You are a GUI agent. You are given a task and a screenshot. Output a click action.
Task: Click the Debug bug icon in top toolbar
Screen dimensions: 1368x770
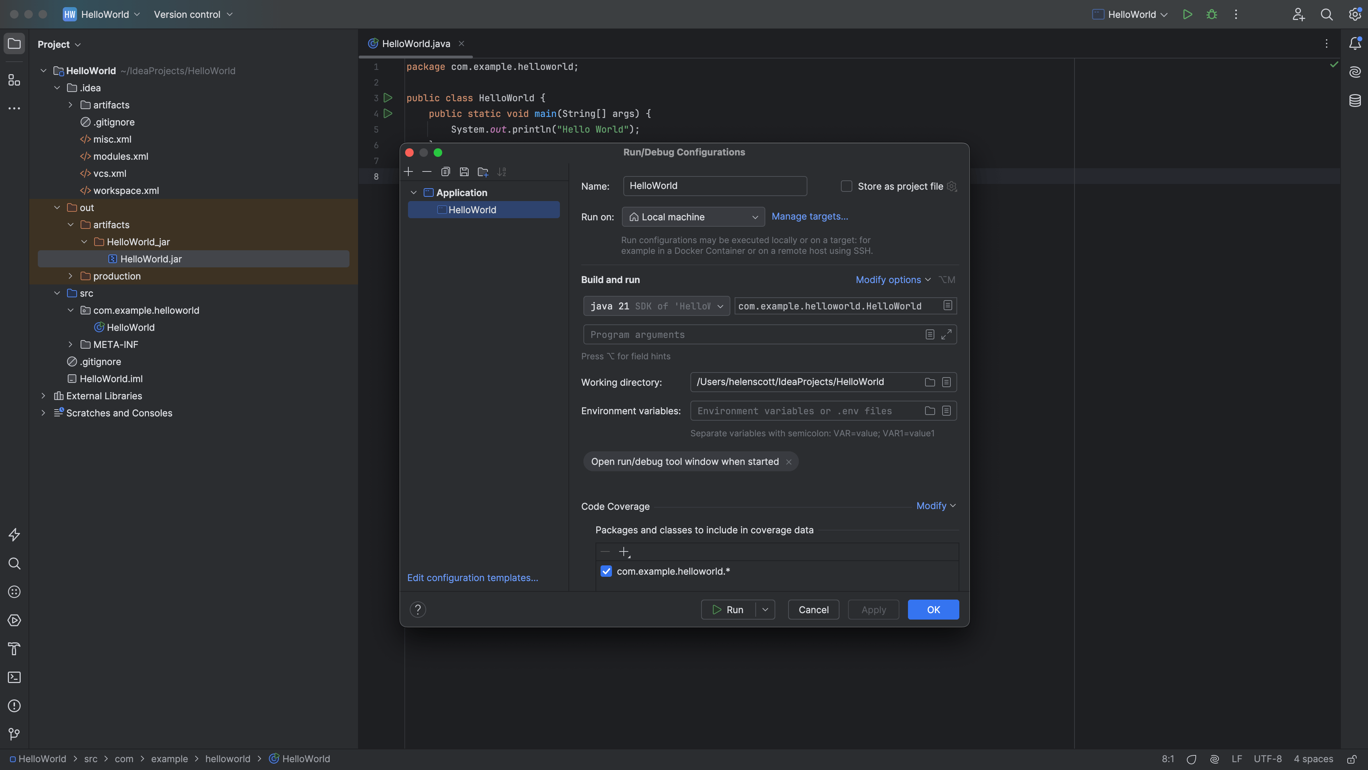coord(1211,14)
